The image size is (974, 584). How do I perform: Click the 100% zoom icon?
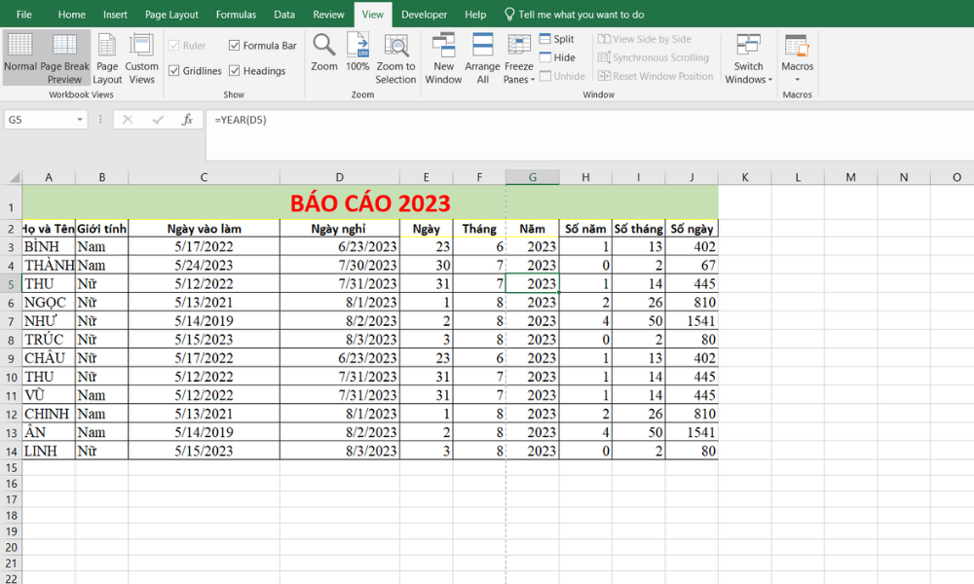pyautogui.click(x=357, y=56)
